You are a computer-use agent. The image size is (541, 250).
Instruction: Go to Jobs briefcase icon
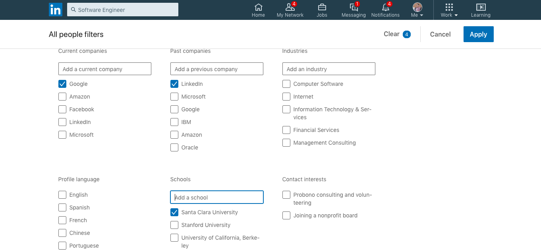(322, 7)
